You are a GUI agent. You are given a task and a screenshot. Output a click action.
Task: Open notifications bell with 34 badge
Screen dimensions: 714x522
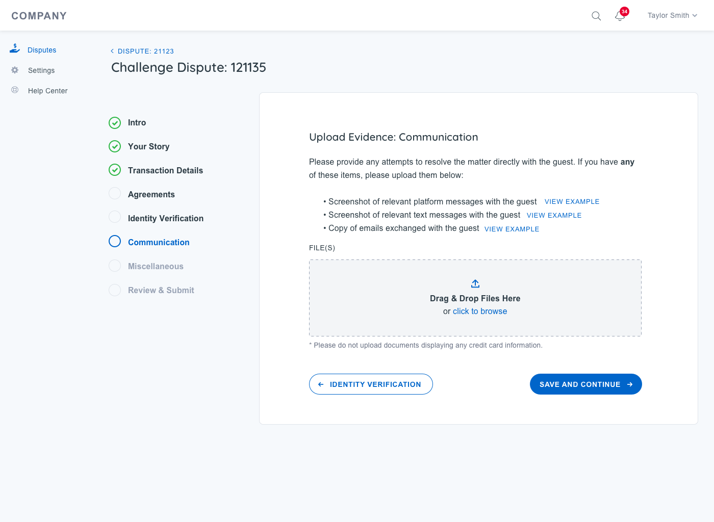(620, 16)
